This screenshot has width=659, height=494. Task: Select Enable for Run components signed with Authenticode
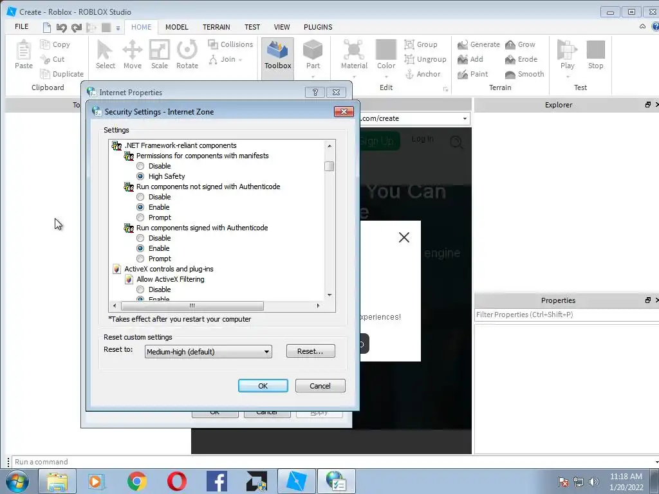click(x=140, y=248)
